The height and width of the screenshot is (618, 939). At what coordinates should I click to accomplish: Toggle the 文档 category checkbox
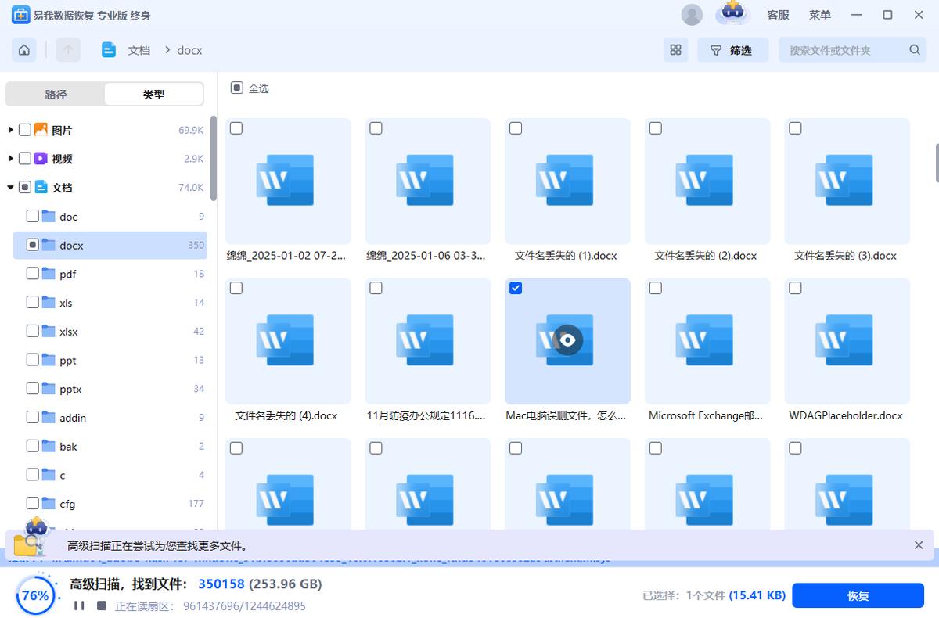(25, 188)
